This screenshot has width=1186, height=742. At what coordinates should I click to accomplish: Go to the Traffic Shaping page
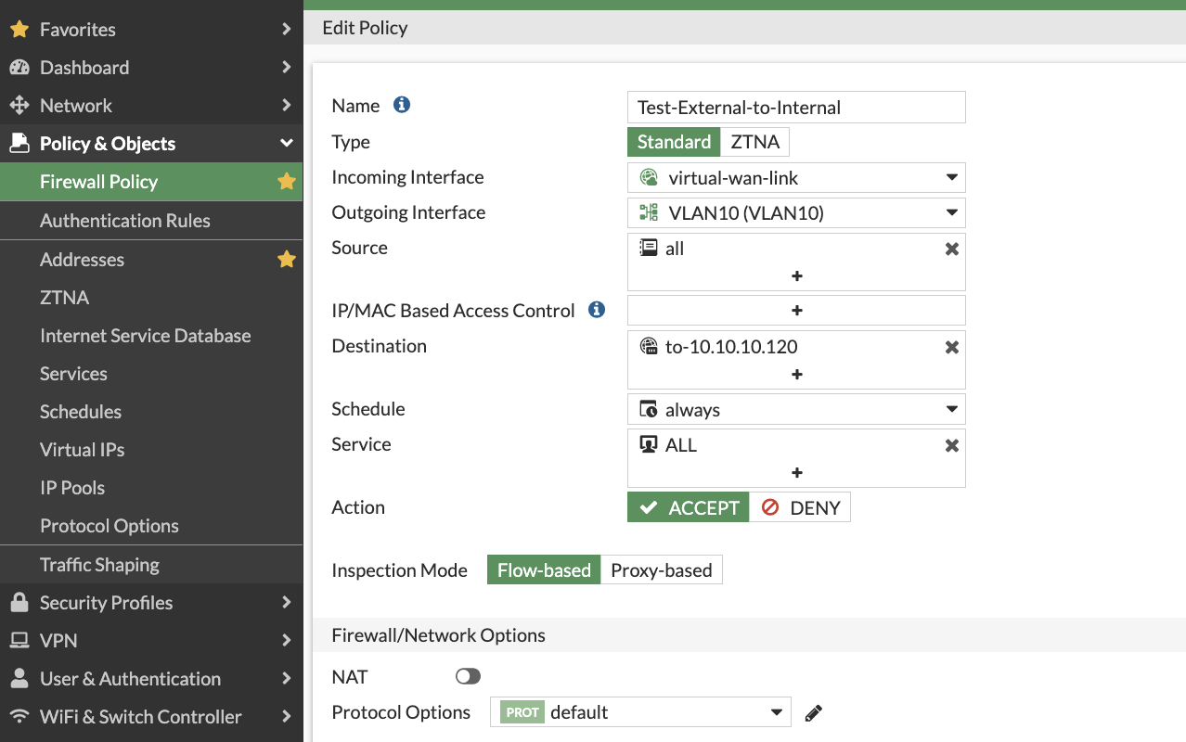(x=99, y=565)
